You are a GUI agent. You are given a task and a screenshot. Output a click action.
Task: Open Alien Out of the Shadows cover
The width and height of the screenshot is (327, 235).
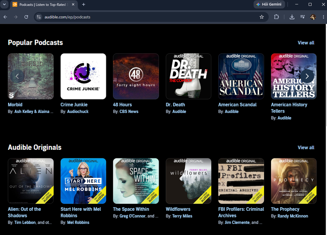(31, 181)
